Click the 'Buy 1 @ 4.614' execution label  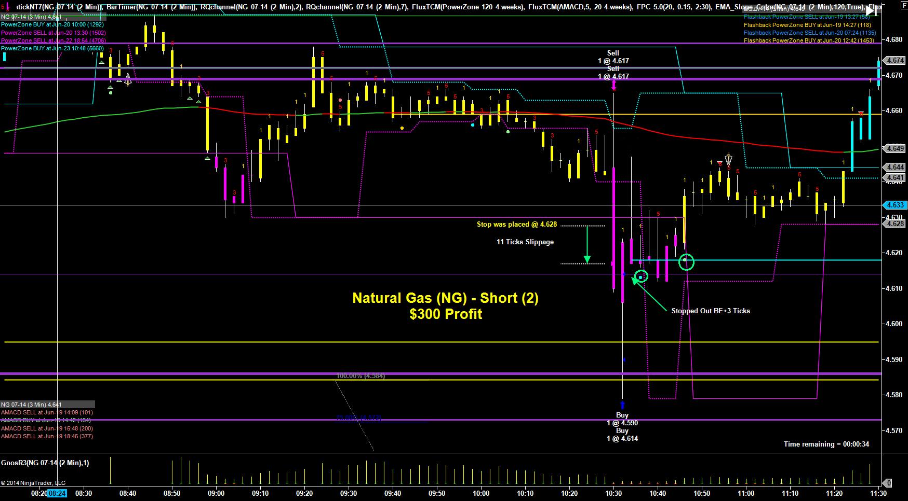[x=622, y=435]
